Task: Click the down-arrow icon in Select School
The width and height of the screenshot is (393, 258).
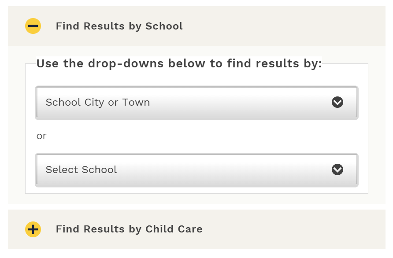Action: pyautogui.click(x=337, y=170)
